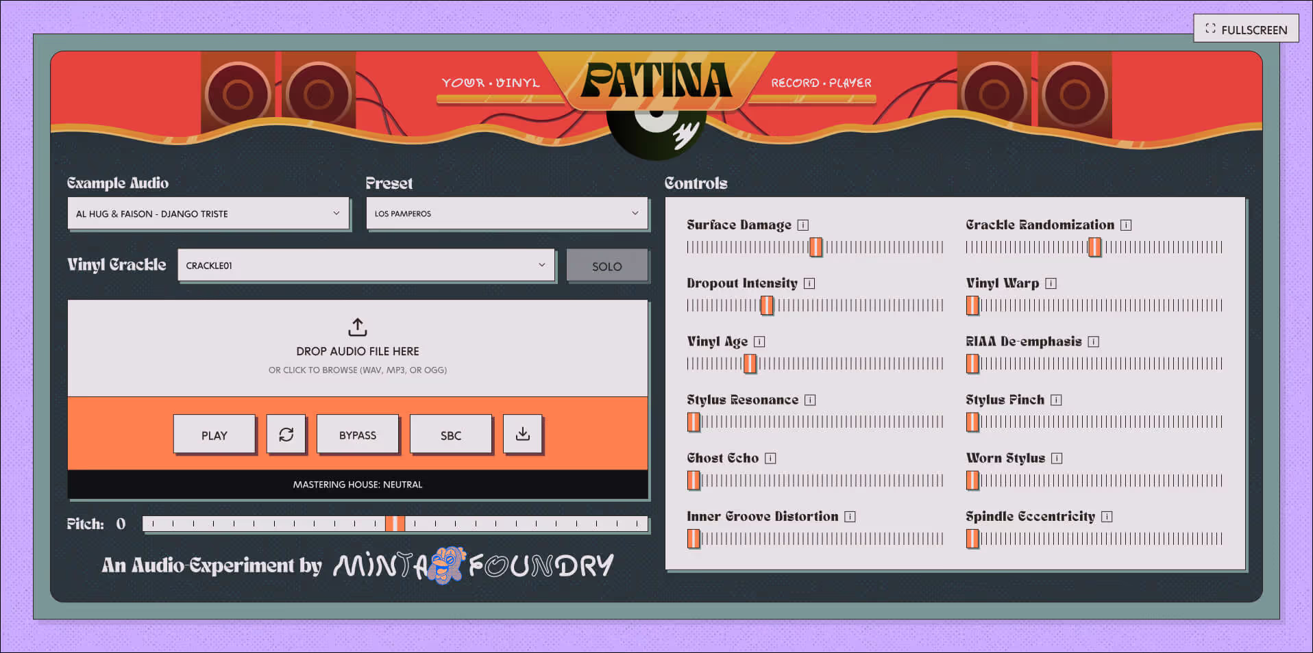Open the Crackle Randomization info icon
The width and height of the screenshot is (1313, 653).
(1126, 225)
